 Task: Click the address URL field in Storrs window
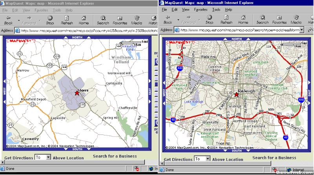pos(86,30)
